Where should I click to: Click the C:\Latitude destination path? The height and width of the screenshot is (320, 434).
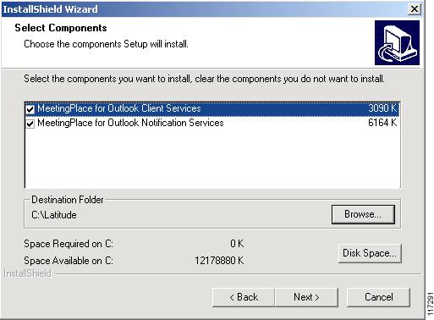54,215
